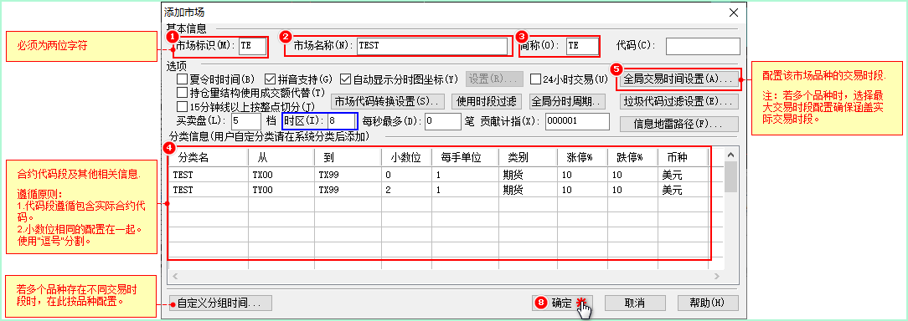Enable the 24小时交易(U) checkbox
This screenshot has width=908, height=321.
tap(535, 79)
